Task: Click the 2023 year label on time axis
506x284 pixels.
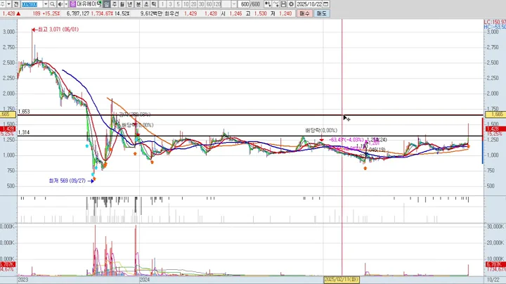Action: pyautogui.click(x=23, y=280)
